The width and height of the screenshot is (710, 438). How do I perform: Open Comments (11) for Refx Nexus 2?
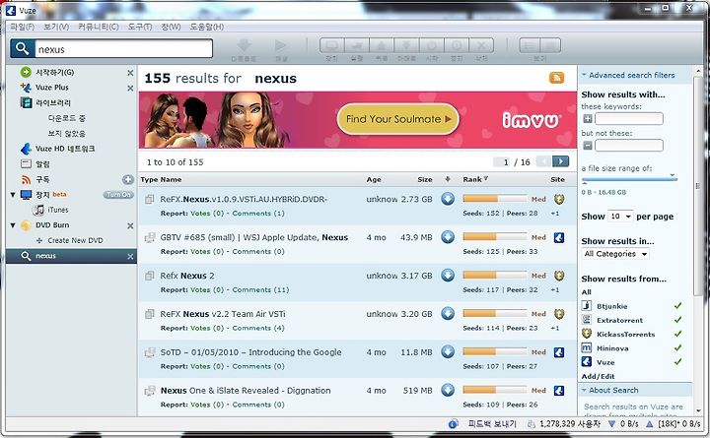[260, 289]
